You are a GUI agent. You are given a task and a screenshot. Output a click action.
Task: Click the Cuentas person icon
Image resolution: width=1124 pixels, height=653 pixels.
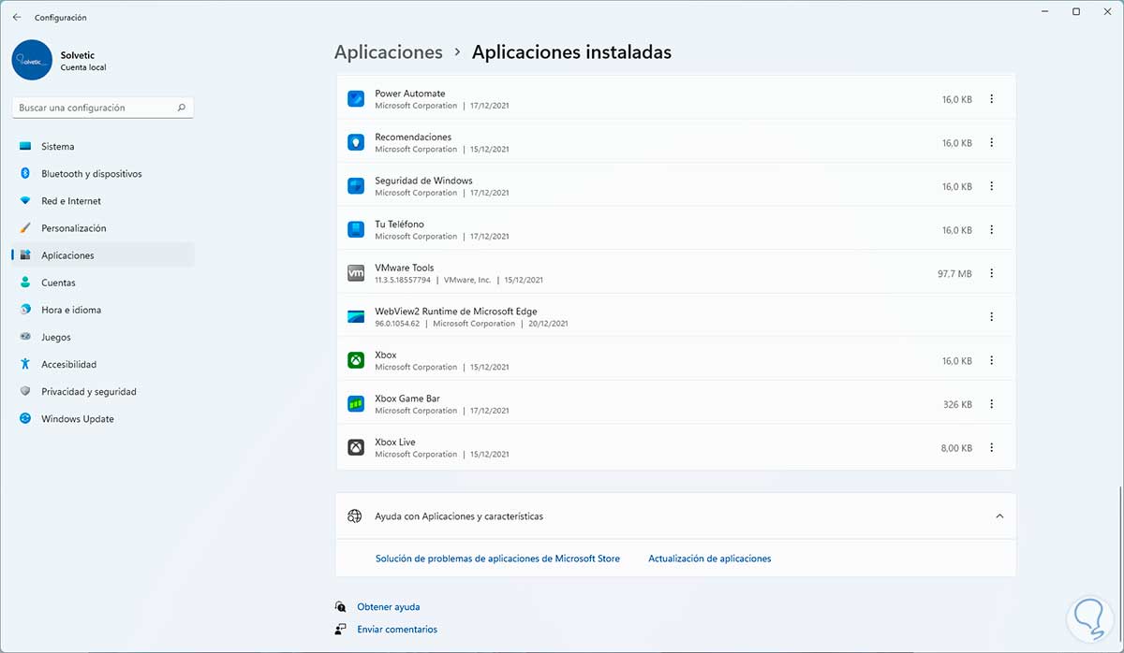(25, 283)
